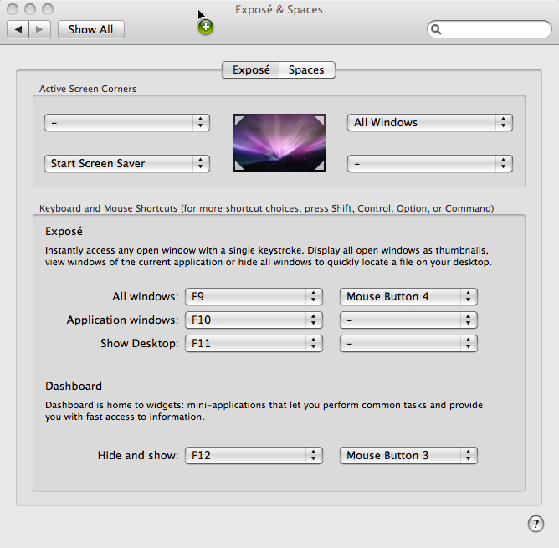
Task: Click the All windows label
Action: point(146,297)
